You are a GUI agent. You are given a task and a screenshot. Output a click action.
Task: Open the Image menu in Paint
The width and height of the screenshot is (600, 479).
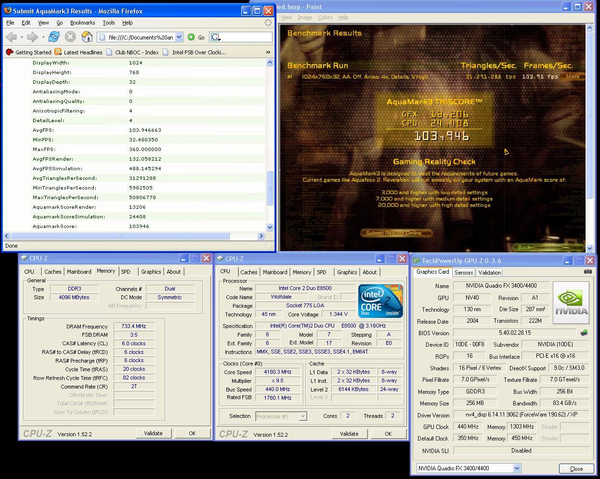click(x=305, y=17)
